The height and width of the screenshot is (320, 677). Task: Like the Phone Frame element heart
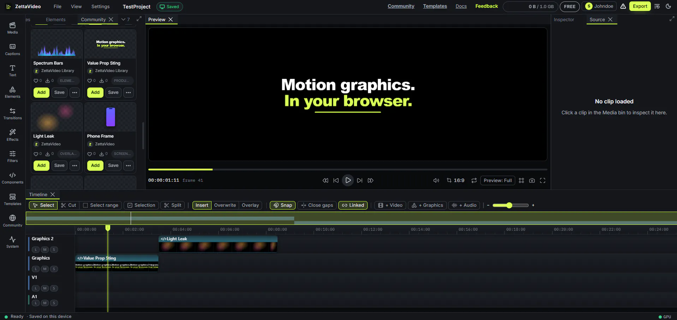(89, 154)
